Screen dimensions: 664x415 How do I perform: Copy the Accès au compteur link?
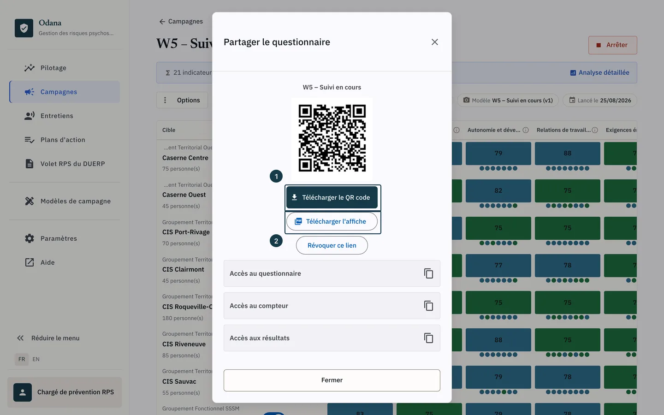pyautogui.click(x=428, y=306)
